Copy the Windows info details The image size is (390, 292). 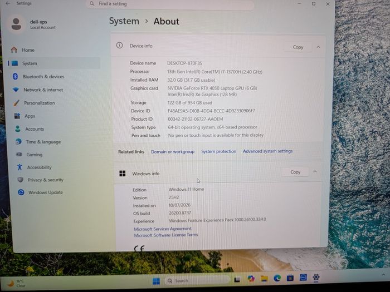coord(295,172)
